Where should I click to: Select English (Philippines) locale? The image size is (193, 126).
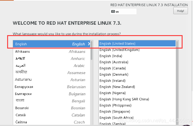click(x=137, y=105)
